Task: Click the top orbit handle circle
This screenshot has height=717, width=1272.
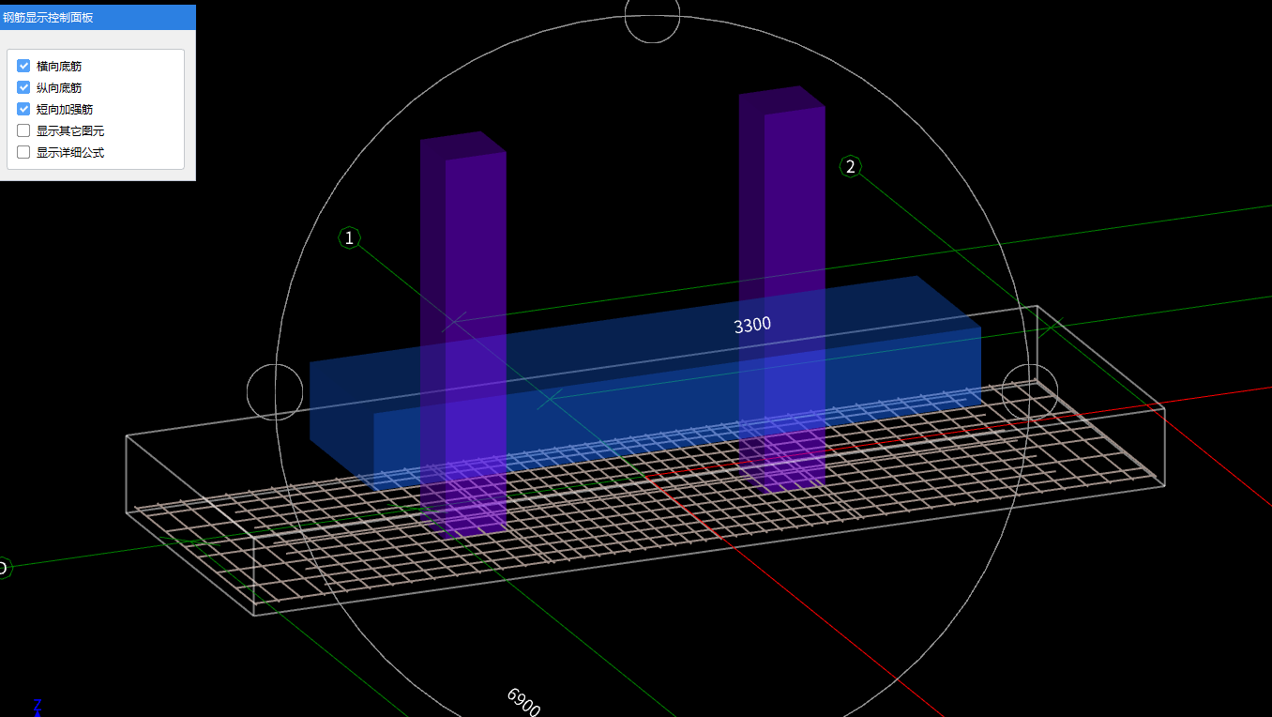Action: click(652, 16)
